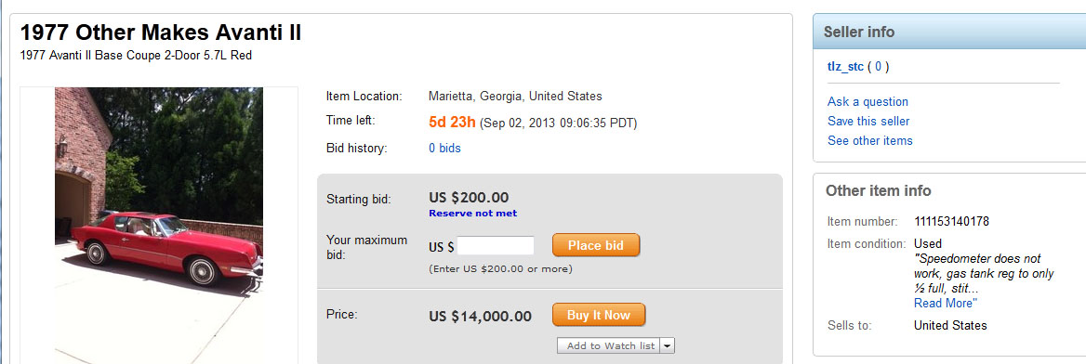Click the seller feedback score 0
1086x364 pixels.
point(879,67)
